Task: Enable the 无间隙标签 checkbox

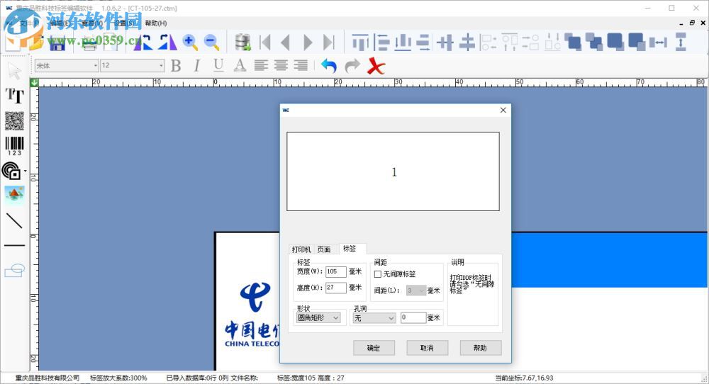Action: [378, 274]
